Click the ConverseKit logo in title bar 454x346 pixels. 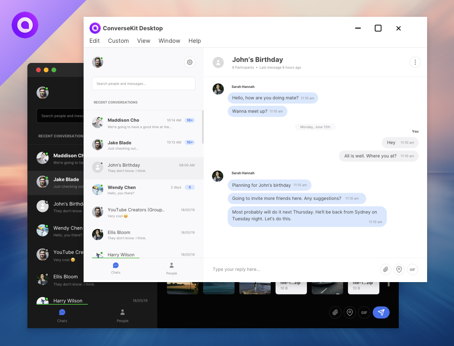coord(95,28)
